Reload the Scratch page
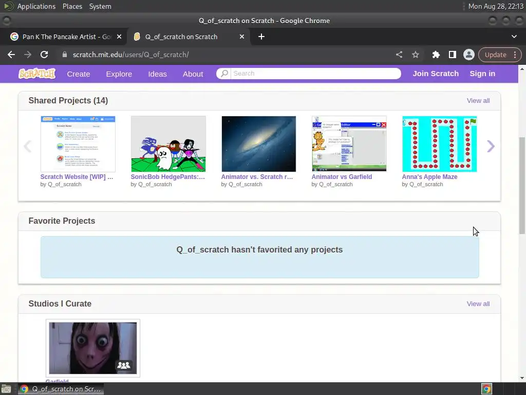 [x=44, y=55]
